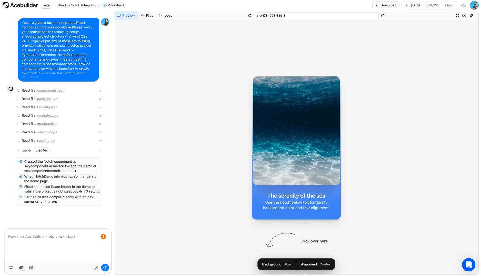Open the src/App.tsx file link
Image resolution: width=481 pixels, height=277 pixels.
click(x=46, y=141)
